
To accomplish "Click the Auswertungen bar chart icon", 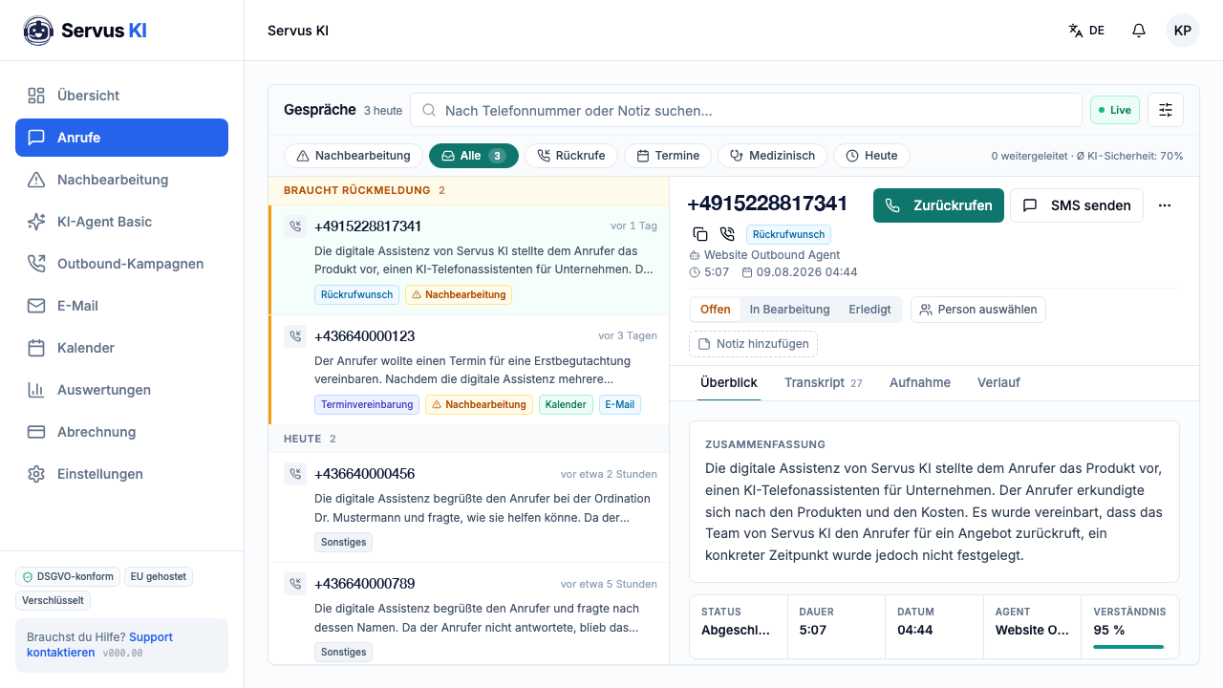I will coord(36,390).
